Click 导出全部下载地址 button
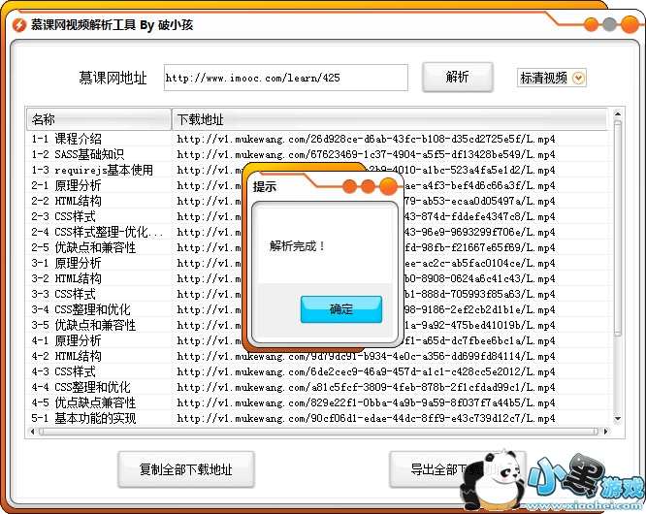Viewport: 646px width, 514px height. coord(457,469)
